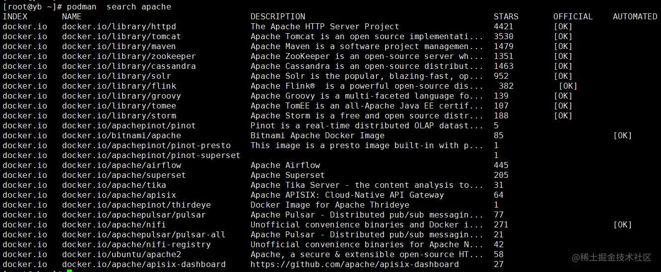
Task: Click the NAME column header
Action: [x=71, y=17]
